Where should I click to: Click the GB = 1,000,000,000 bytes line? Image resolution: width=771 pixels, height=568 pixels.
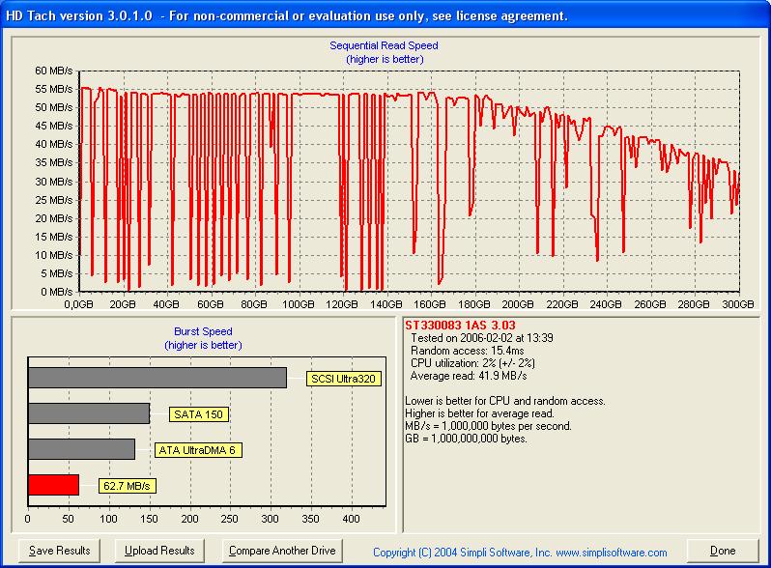tap(466, 439)
